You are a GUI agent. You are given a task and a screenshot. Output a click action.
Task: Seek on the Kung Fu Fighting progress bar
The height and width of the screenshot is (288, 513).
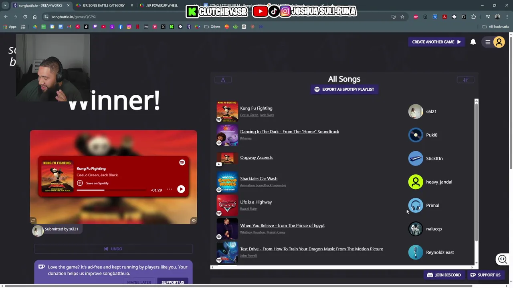point(111,190)
